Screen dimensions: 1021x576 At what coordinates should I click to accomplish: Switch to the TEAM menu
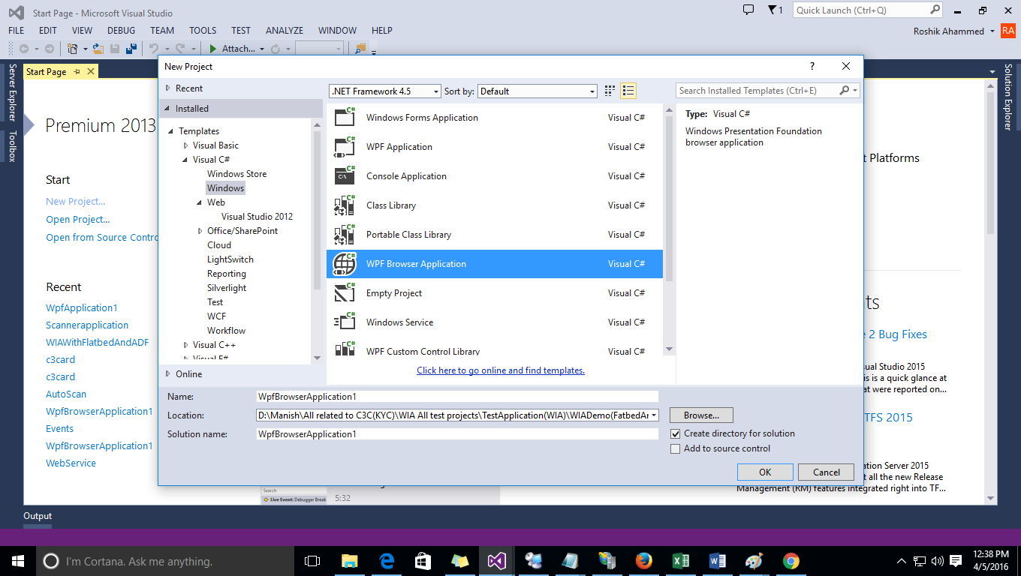point(162,31)
